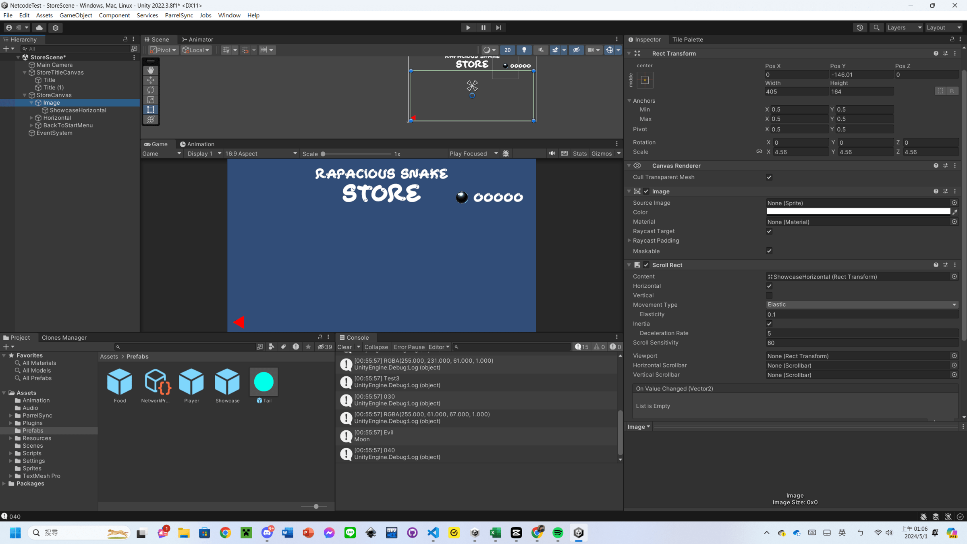Image resolution: width=967 pixels, height=544 pixels.
Task: Select the Rect tool in scene toolbar
Action: (x=151, y=110)
